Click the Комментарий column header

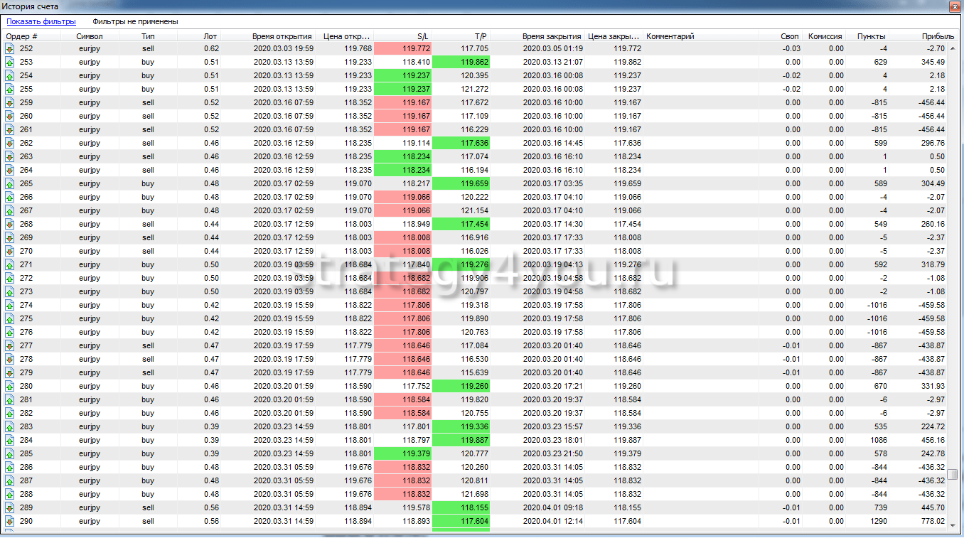point(670,36)
